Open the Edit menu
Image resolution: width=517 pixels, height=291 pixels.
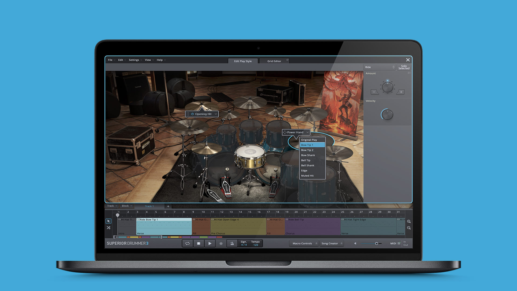(x=122, y=60)
